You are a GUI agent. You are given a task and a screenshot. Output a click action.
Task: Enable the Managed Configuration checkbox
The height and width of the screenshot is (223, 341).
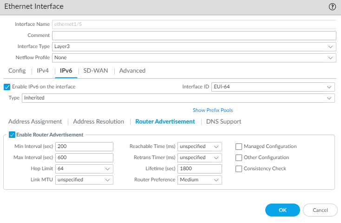[x=239, y=147]
